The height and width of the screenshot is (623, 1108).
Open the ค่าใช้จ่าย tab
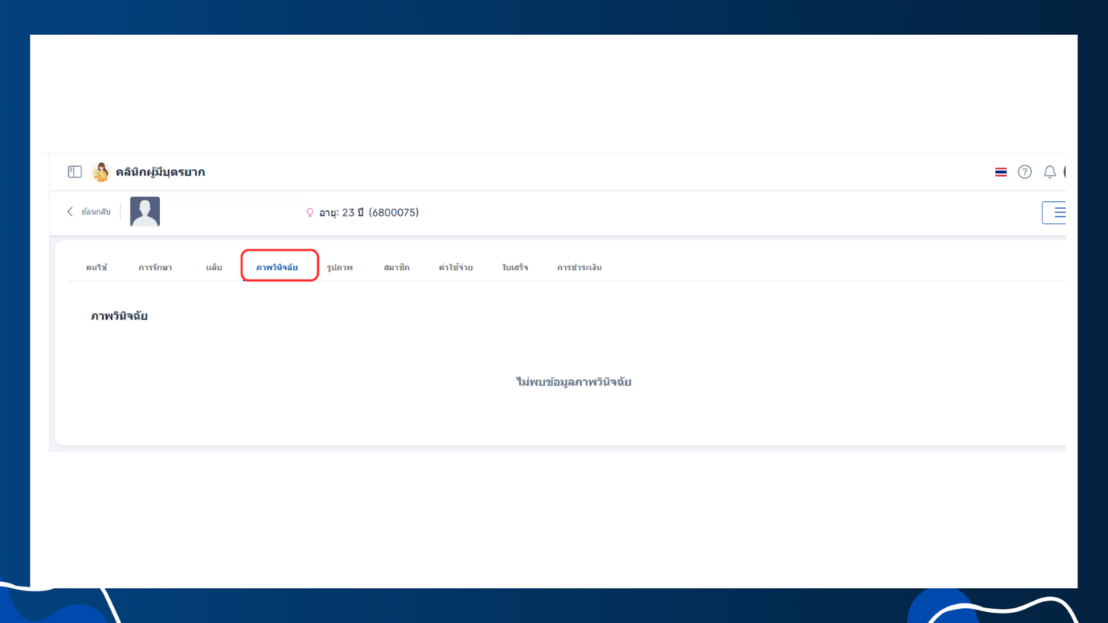456,268
